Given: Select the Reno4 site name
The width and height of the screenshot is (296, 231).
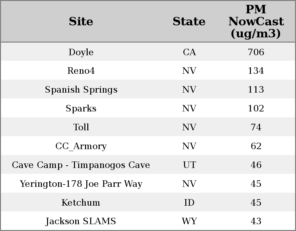Looking at the screenshot, I should [81, 71].
